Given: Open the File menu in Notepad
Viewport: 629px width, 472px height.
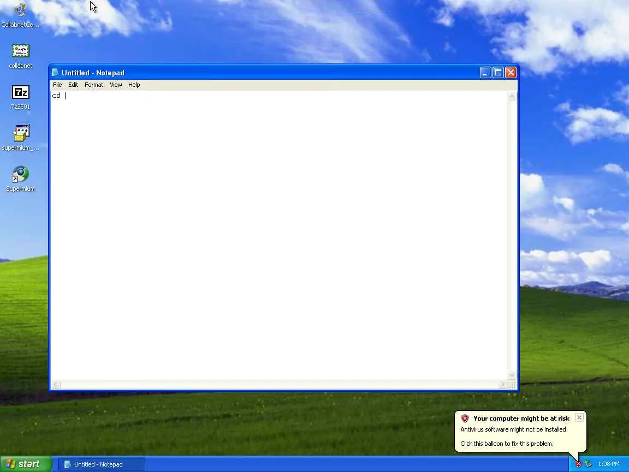Looking at the screenshot, I should (57, 85).
